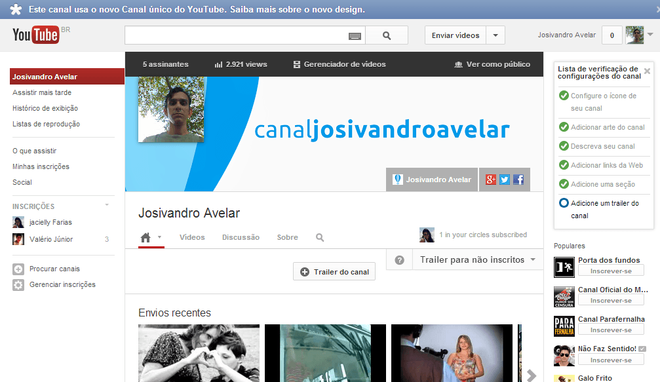Click the channel search magnifier icon
Image resolution: width=660 pixels, height=382 pixels.
coord(320,238)
